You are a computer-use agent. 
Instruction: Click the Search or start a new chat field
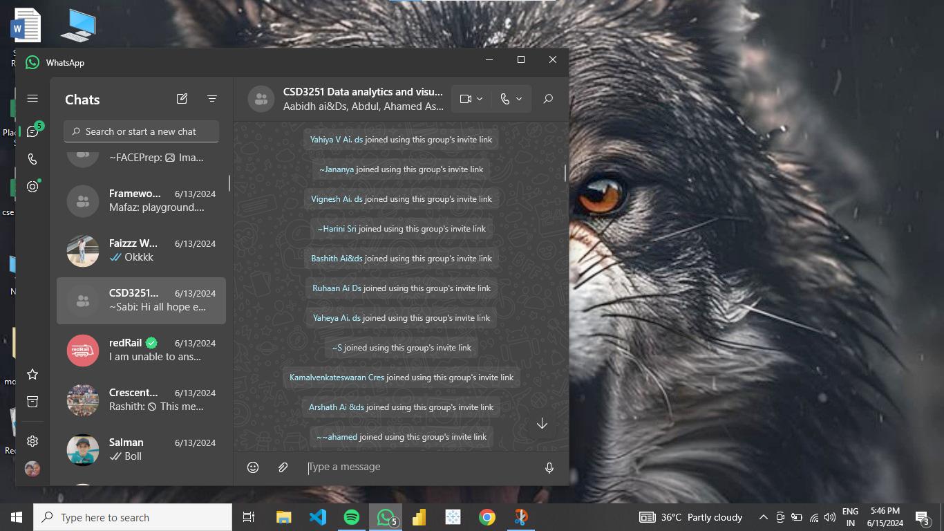point(142,131)
